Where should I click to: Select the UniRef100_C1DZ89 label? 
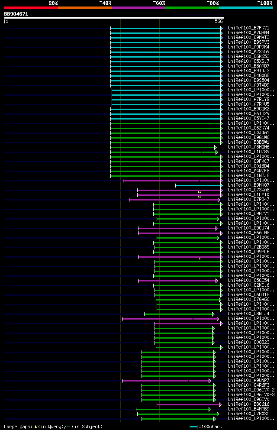point(248,152)
